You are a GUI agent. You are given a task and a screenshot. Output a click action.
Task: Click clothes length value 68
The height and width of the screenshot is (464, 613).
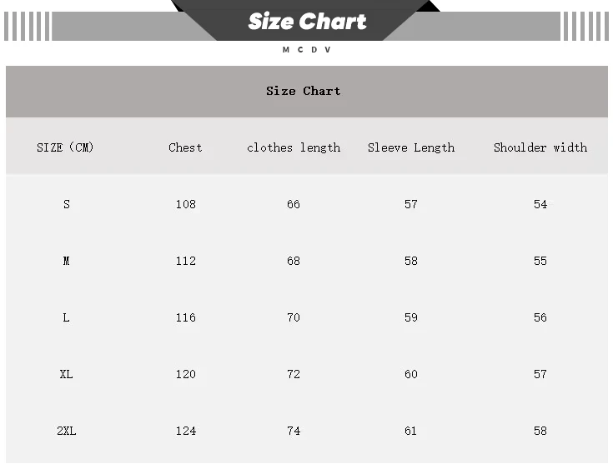coord(294,261)
